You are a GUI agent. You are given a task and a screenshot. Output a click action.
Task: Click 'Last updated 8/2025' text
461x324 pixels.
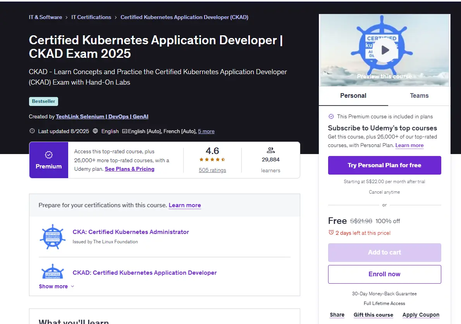[64, 132]
